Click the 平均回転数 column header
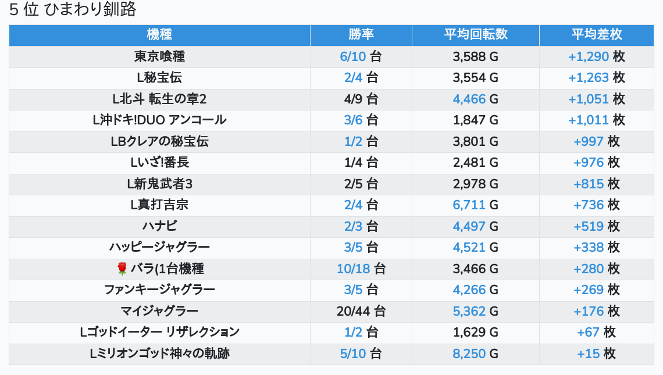Viewport: 663px width, 375px height. pyautogui.click(x=475, y=35)
